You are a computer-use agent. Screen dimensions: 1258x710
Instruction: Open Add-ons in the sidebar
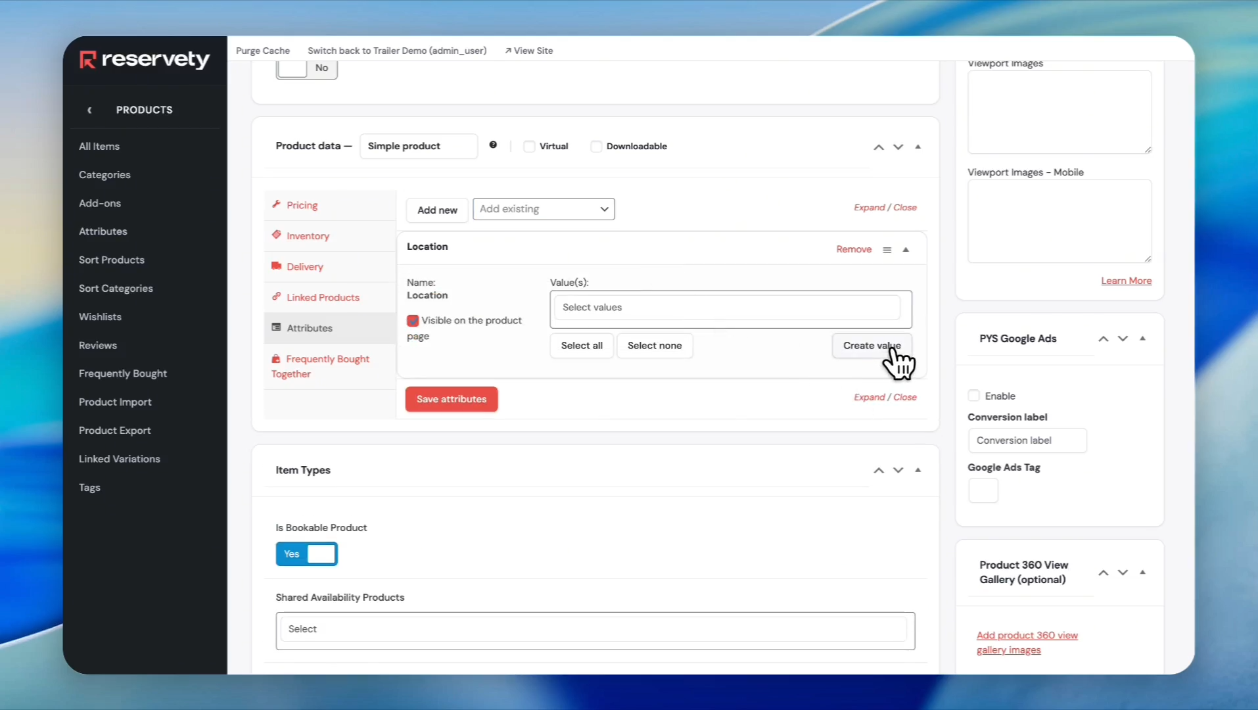(x=100, y=203)
